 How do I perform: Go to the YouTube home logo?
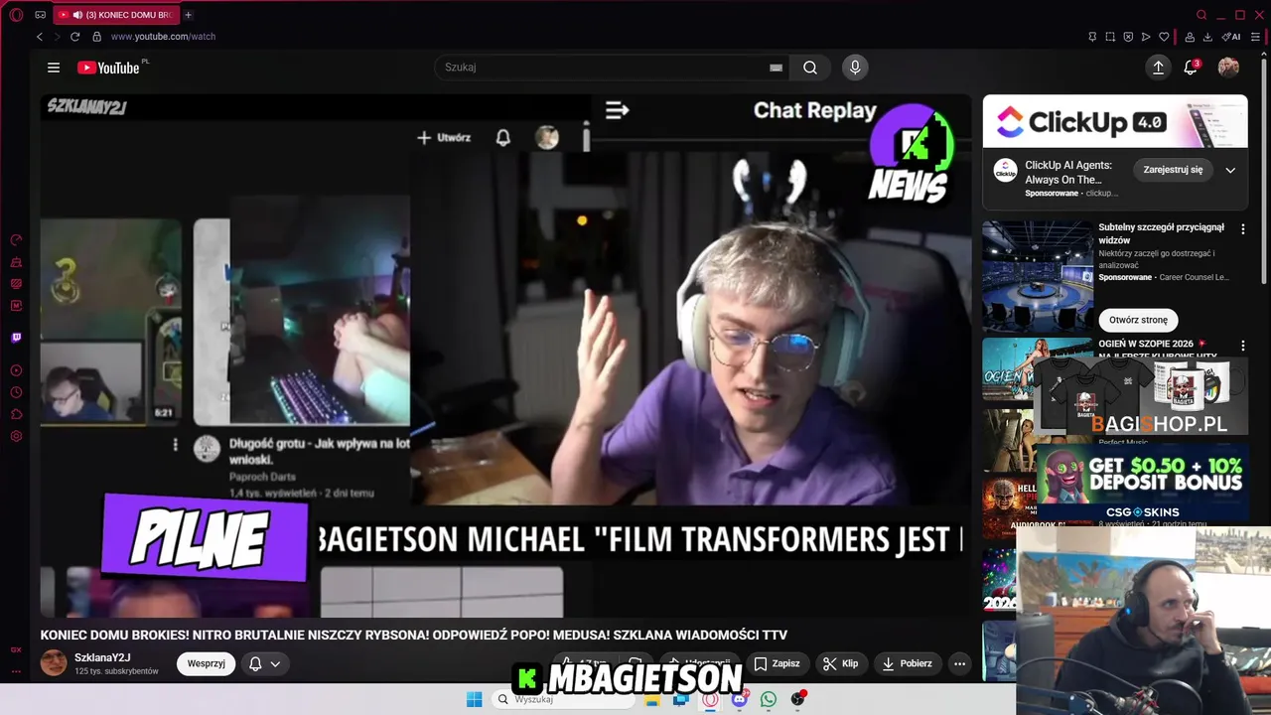[x=108, y=68]
